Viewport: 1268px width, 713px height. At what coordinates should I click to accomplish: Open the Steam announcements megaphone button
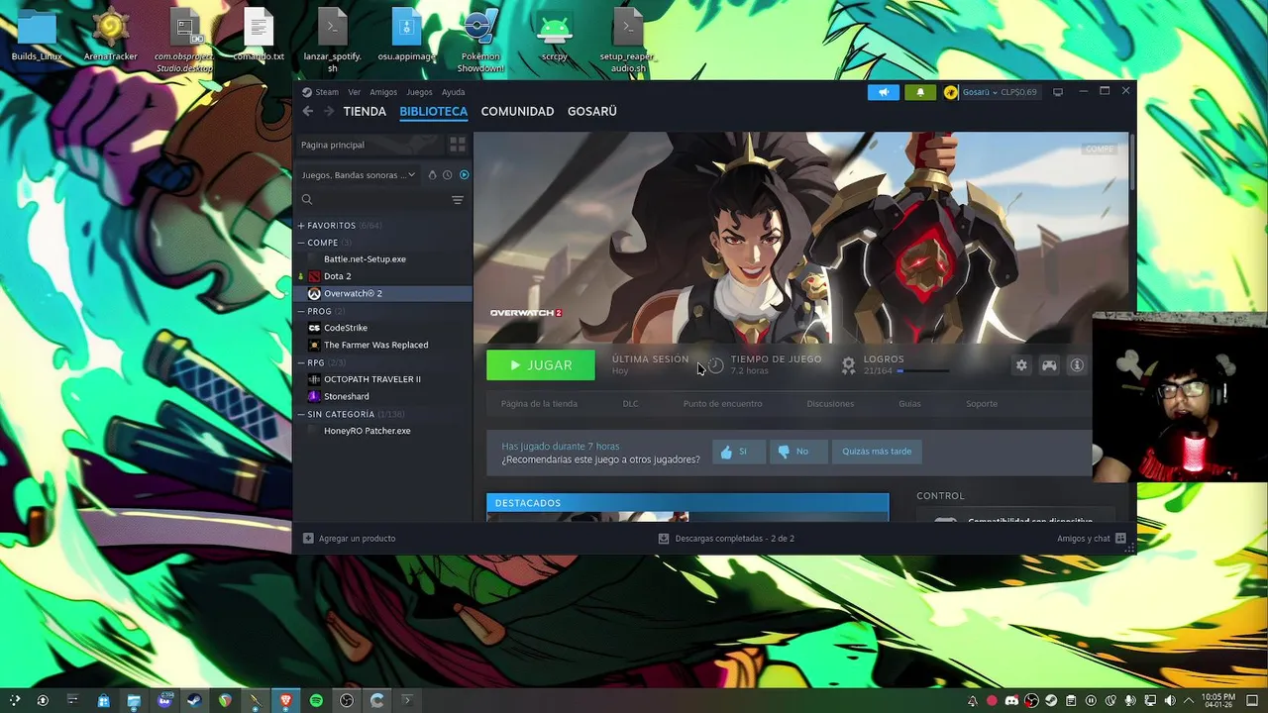tap(884, 92)
